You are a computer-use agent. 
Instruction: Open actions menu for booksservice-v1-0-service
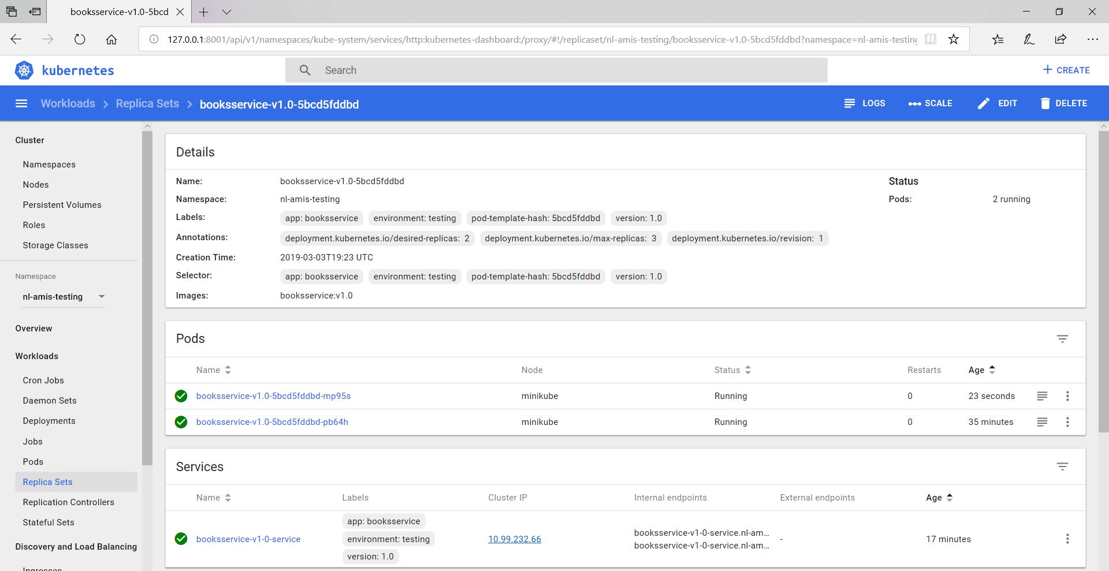tap(1067, 539)
